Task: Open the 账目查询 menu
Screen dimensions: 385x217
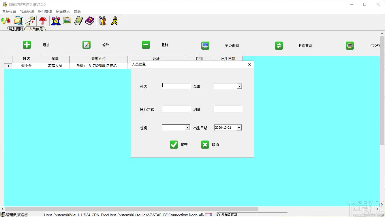Action: click(x=45, y=12)
